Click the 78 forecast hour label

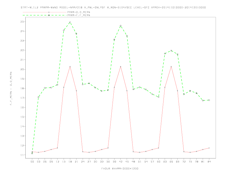[196, 162]
